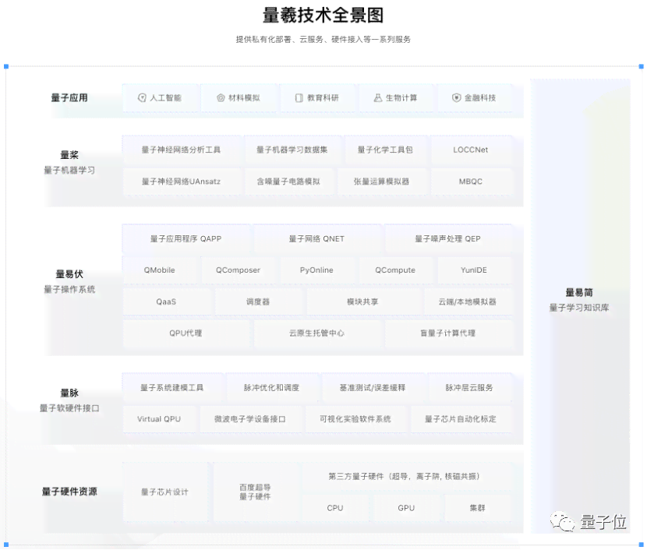Viewport: 647px width, 550px height.
Task: Click the 量子机器学习 subtitle under 量桨
Action: click(x=69, y=171)
